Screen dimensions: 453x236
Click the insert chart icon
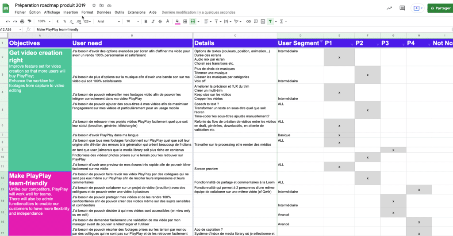(263, 21)
